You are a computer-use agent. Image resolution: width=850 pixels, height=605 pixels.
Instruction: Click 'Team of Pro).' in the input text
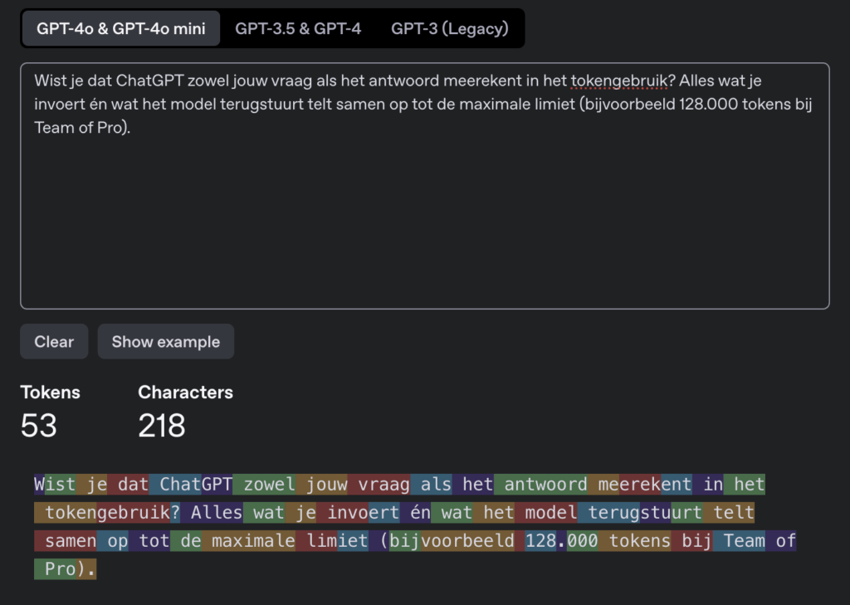82,128
